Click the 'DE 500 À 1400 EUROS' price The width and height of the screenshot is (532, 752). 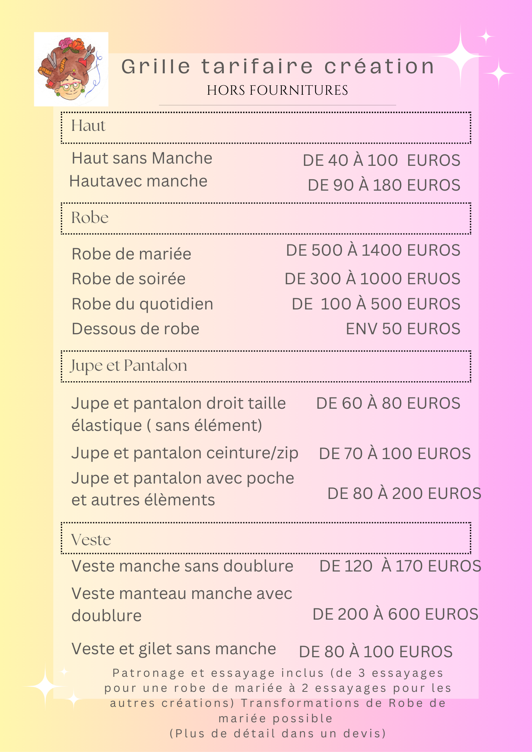click(373, 250)
